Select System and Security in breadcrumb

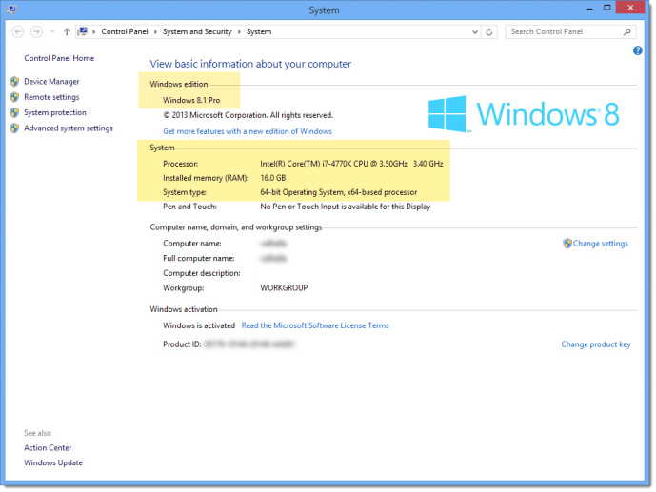tap(197, 31)
